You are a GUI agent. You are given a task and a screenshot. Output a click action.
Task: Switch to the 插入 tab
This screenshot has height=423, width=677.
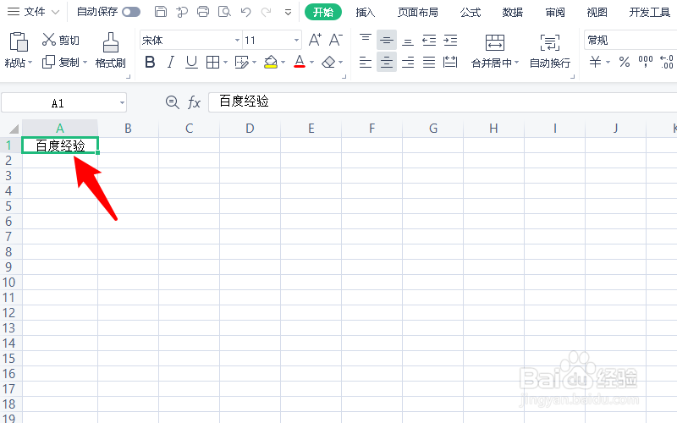point(366,12)
